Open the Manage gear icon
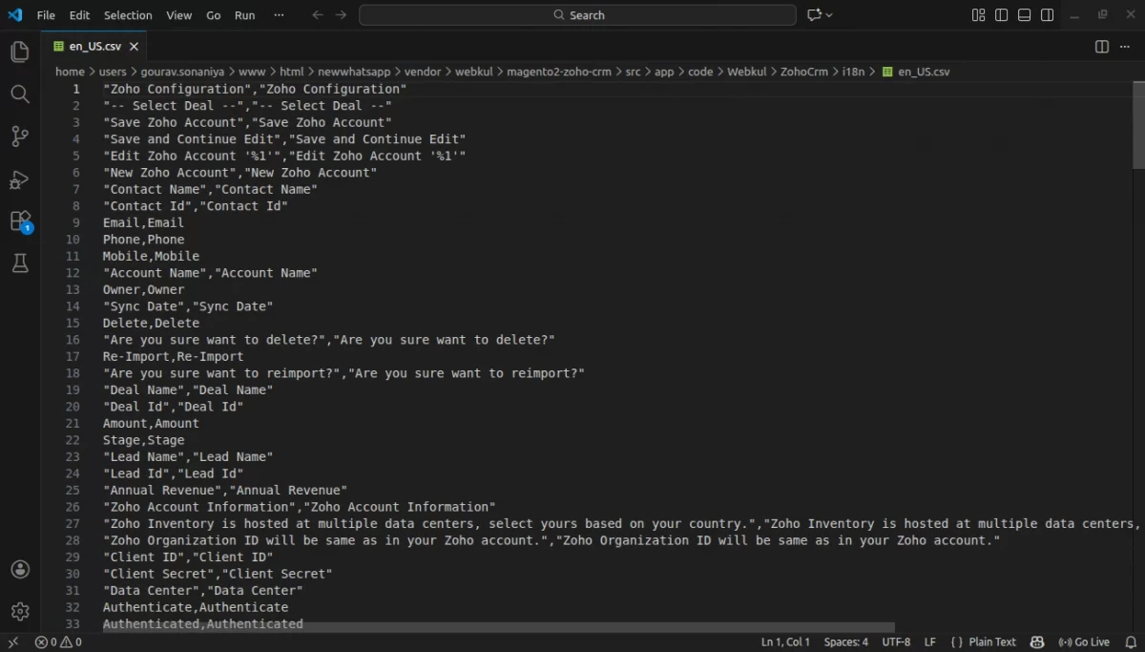The width and height of the screenshot is (1145, 652). 20,611
